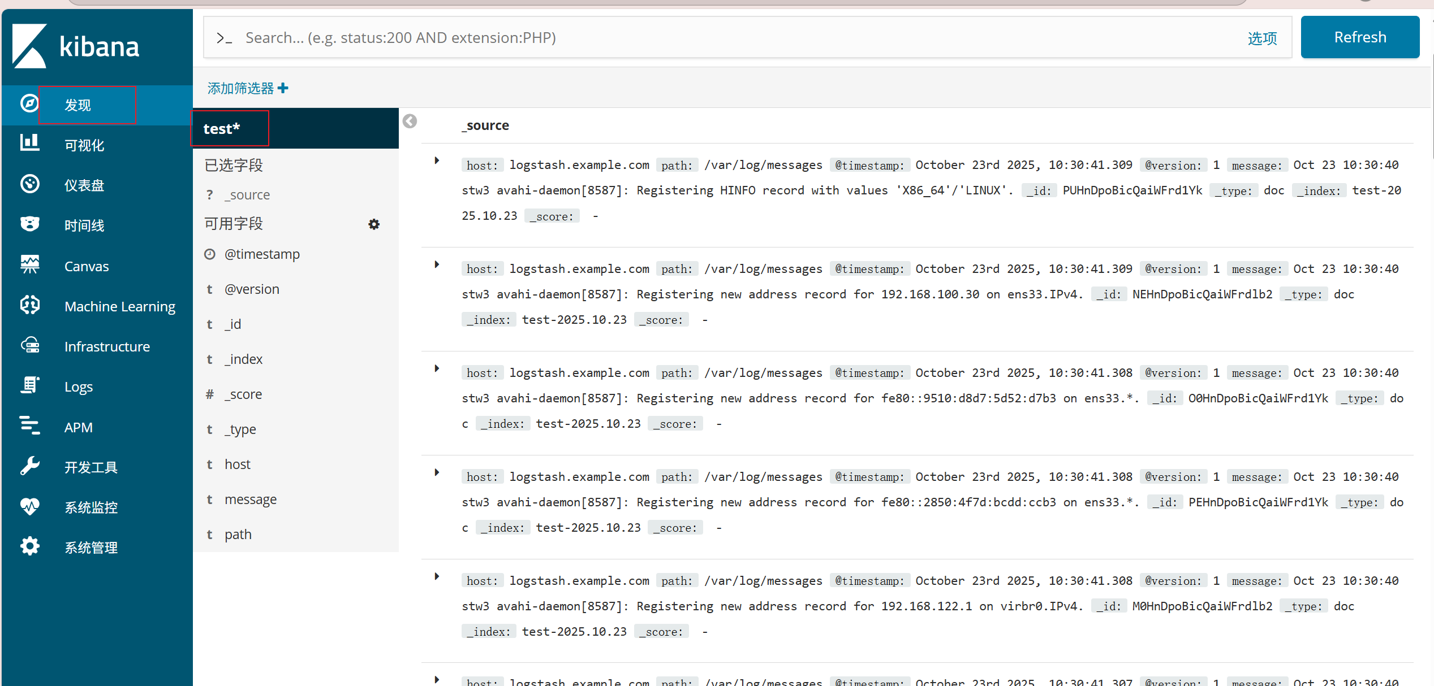The image size is (1434, 686).
Task: Open the Dev Tools (开发工具) wrench icon
Action: tap(29, 466)
